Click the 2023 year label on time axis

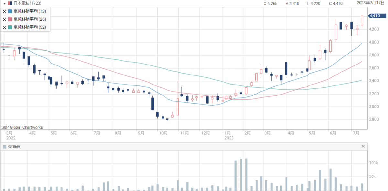click(229, 138)
